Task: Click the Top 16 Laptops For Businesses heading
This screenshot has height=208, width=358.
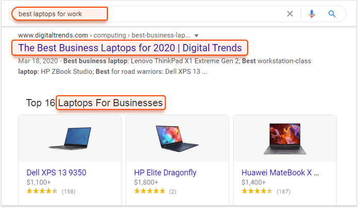Action: 94,103
